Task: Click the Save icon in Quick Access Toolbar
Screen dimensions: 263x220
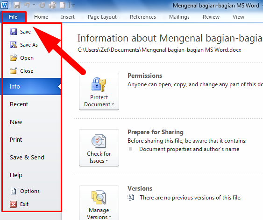Action: coord(17,5)
